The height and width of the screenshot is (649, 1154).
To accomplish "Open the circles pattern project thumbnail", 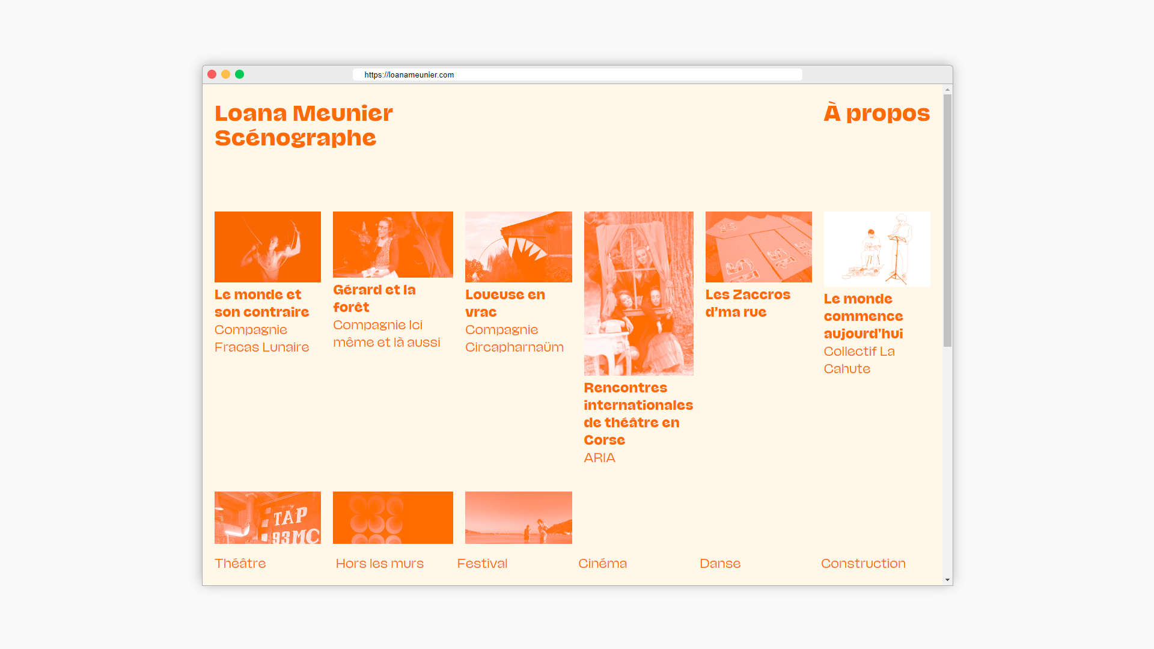I will (392, 517).
